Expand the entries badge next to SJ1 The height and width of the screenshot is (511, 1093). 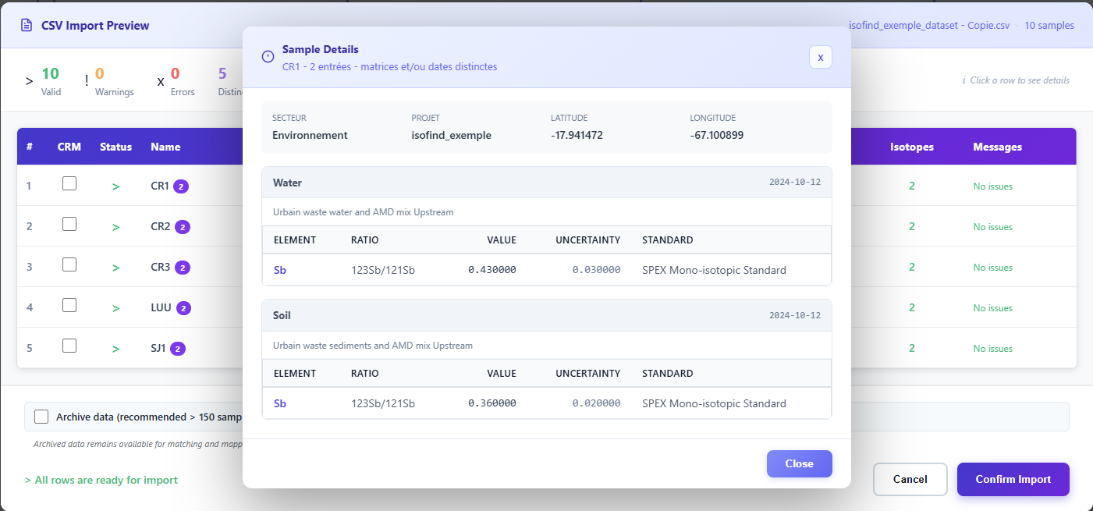click(x=180, y=348)
